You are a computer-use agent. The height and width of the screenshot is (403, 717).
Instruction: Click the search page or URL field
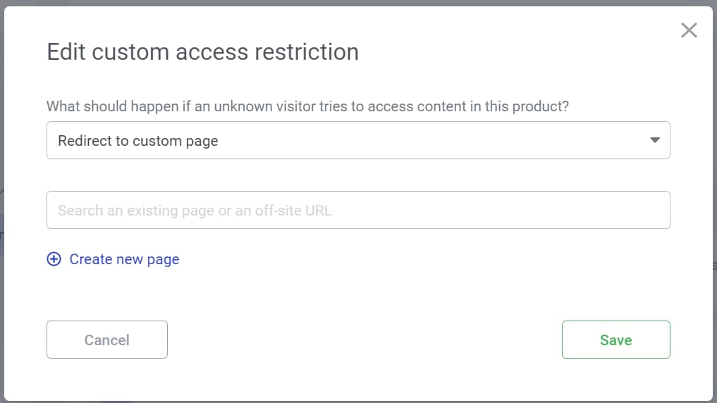pos(357,210)
